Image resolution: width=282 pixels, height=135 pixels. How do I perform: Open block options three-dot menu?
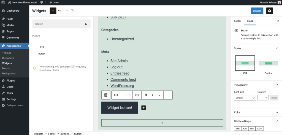[x=168, y=95]
